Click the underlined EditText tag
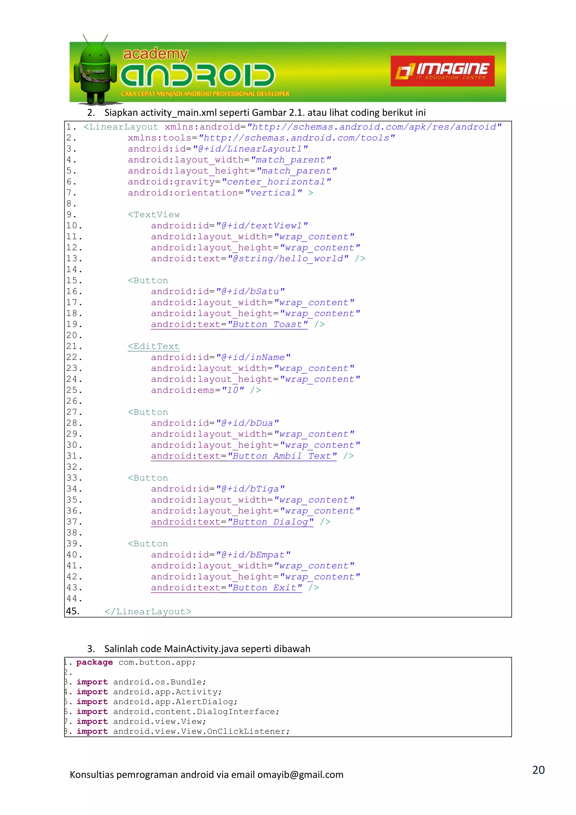The height and width of the screenshot is (815, 576). pyautogui.click(x=154, y=346)
